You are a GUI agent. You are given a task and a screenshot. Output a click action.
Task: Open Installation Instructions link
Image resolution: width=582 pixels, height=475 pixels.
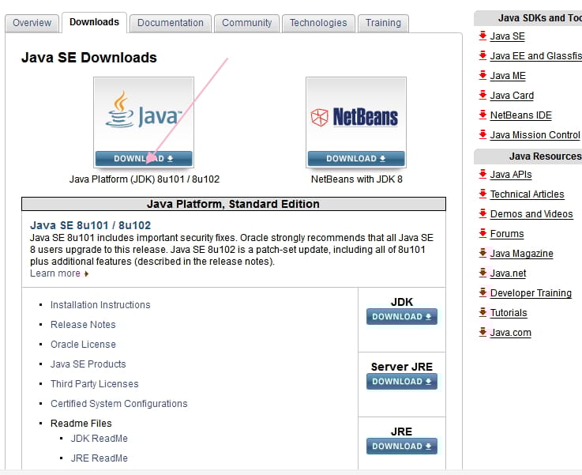tap(100, 305)
